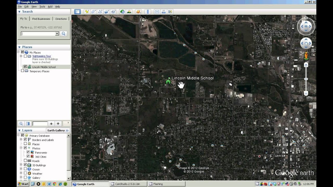This screenshot has height=187, width=333.
Task: Enable the Roads layer
Action: pos(25,161)
